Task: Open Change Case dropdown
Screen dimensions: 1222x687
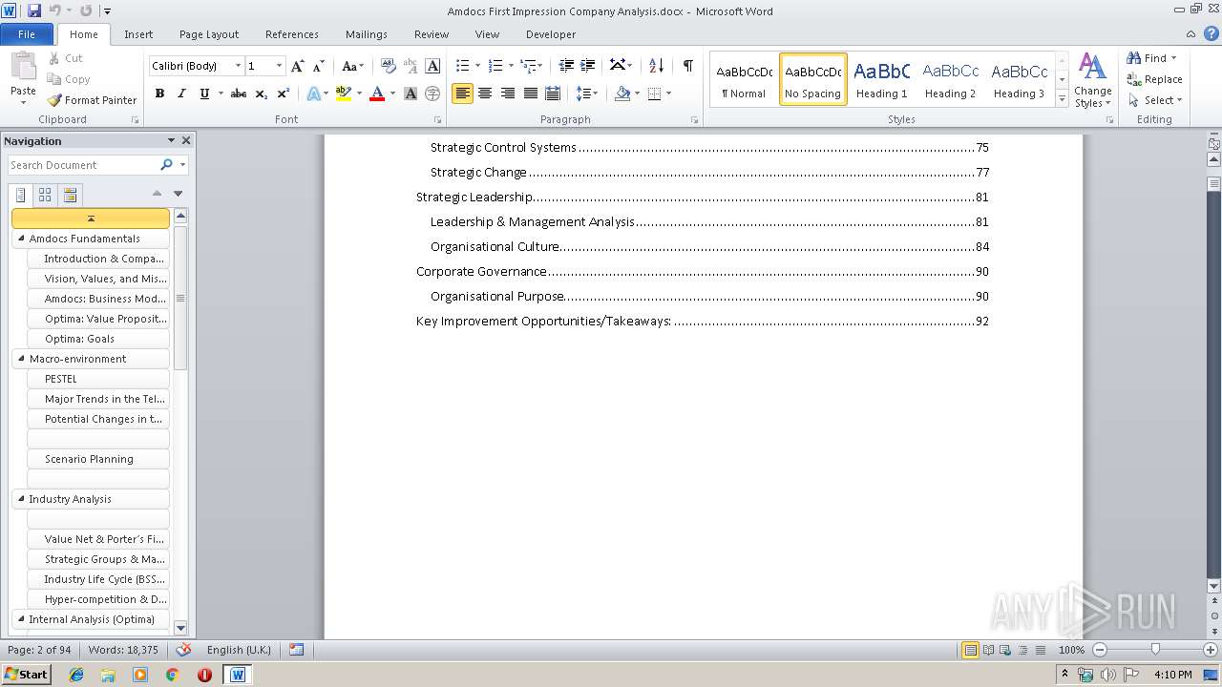Action: point(352,66)
